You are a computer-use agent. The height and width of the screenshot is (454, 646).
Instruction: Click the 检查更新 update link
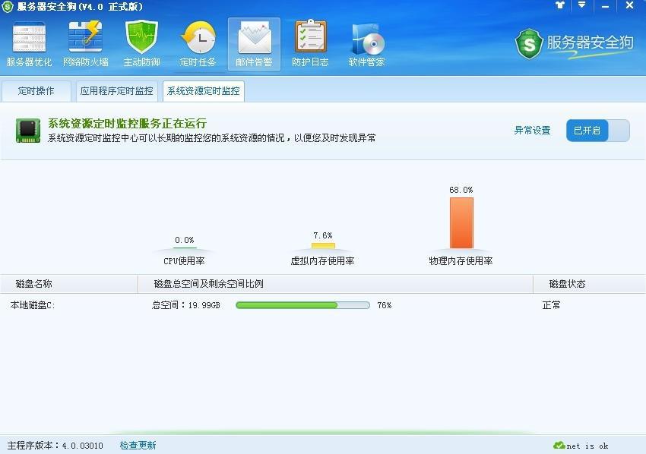tap(137, 446)
